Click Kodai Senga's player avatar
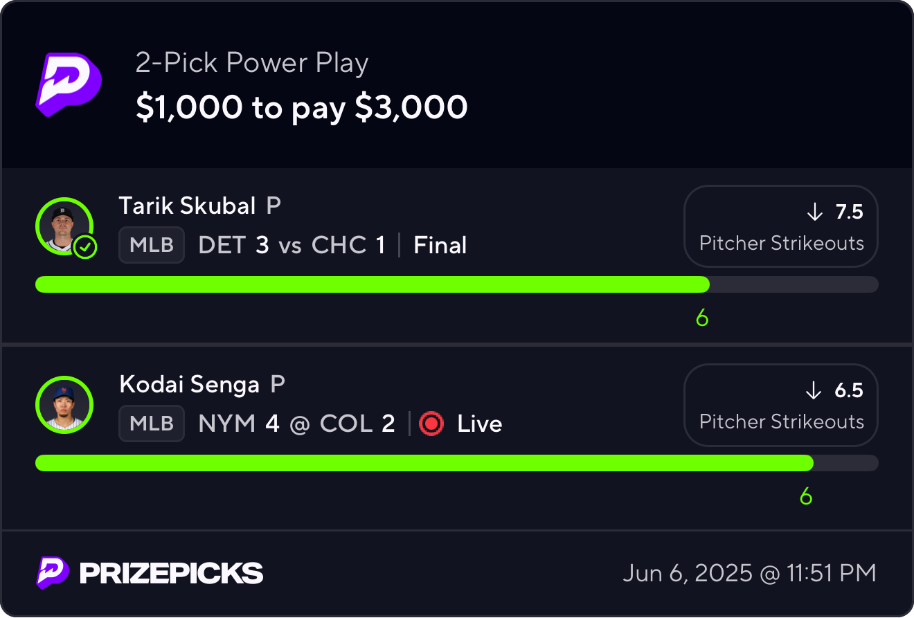 (64, 405)
